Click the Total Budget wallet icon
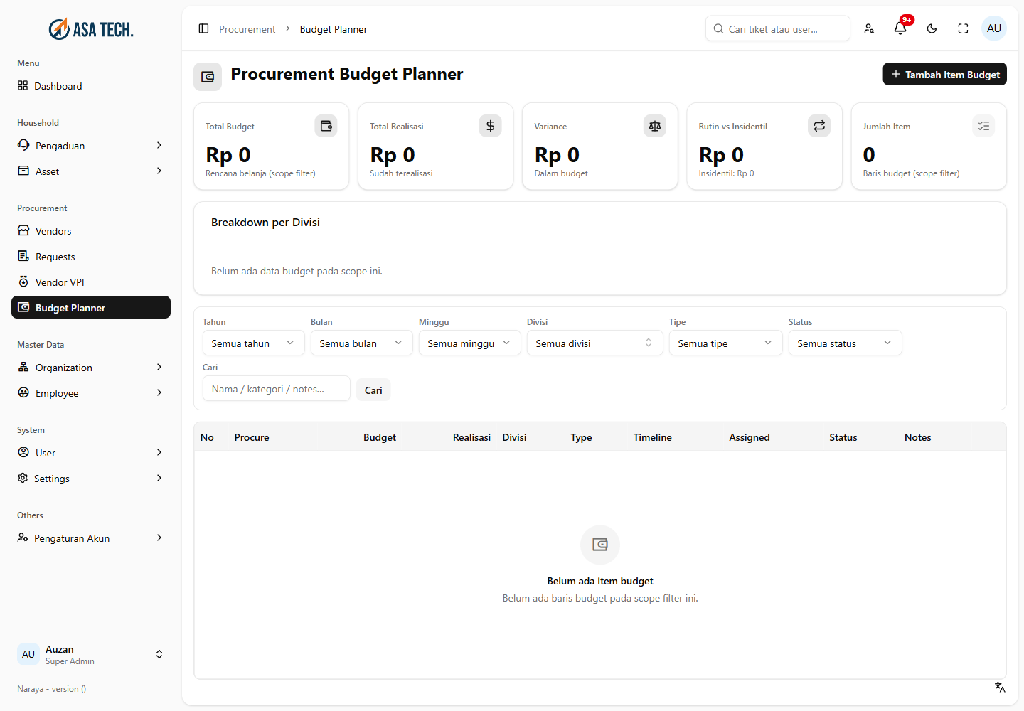 [x=326, y=126]
